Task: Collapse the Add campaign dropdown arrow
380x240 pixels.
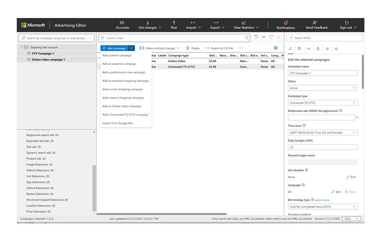Action: [x=131, y=48]
